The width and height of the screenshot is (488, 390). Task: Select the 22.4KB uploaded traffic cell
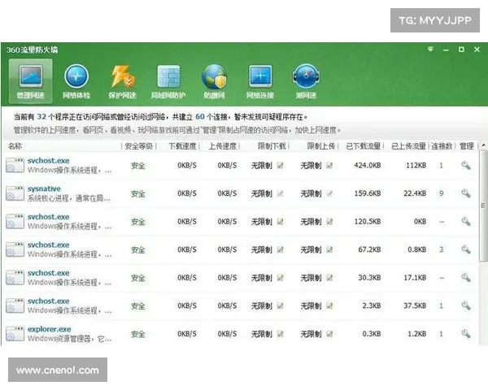[415, 193]
